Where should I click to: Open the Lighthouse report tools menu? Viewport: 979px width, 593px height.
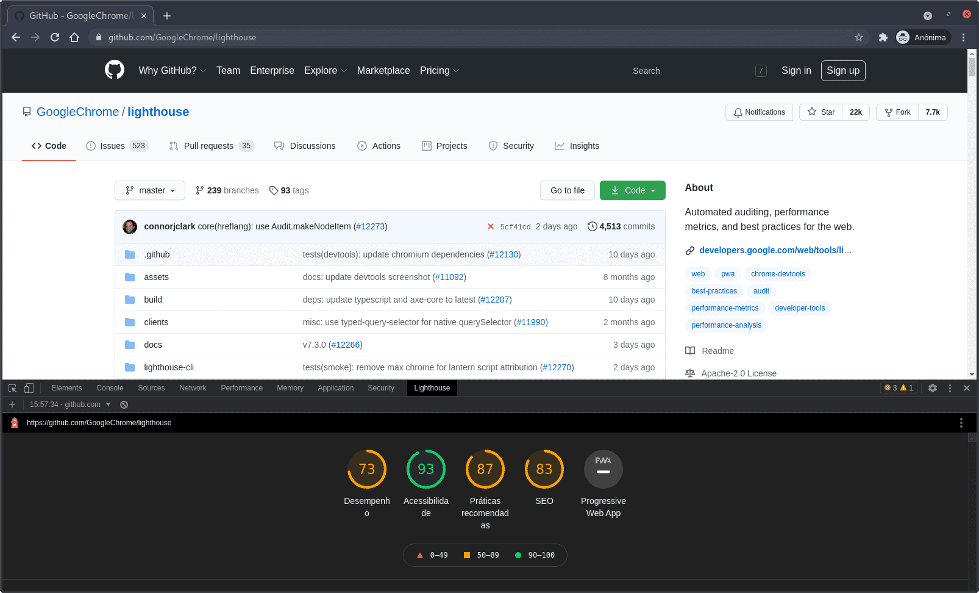pyautogui.click(x=961, y=423)
